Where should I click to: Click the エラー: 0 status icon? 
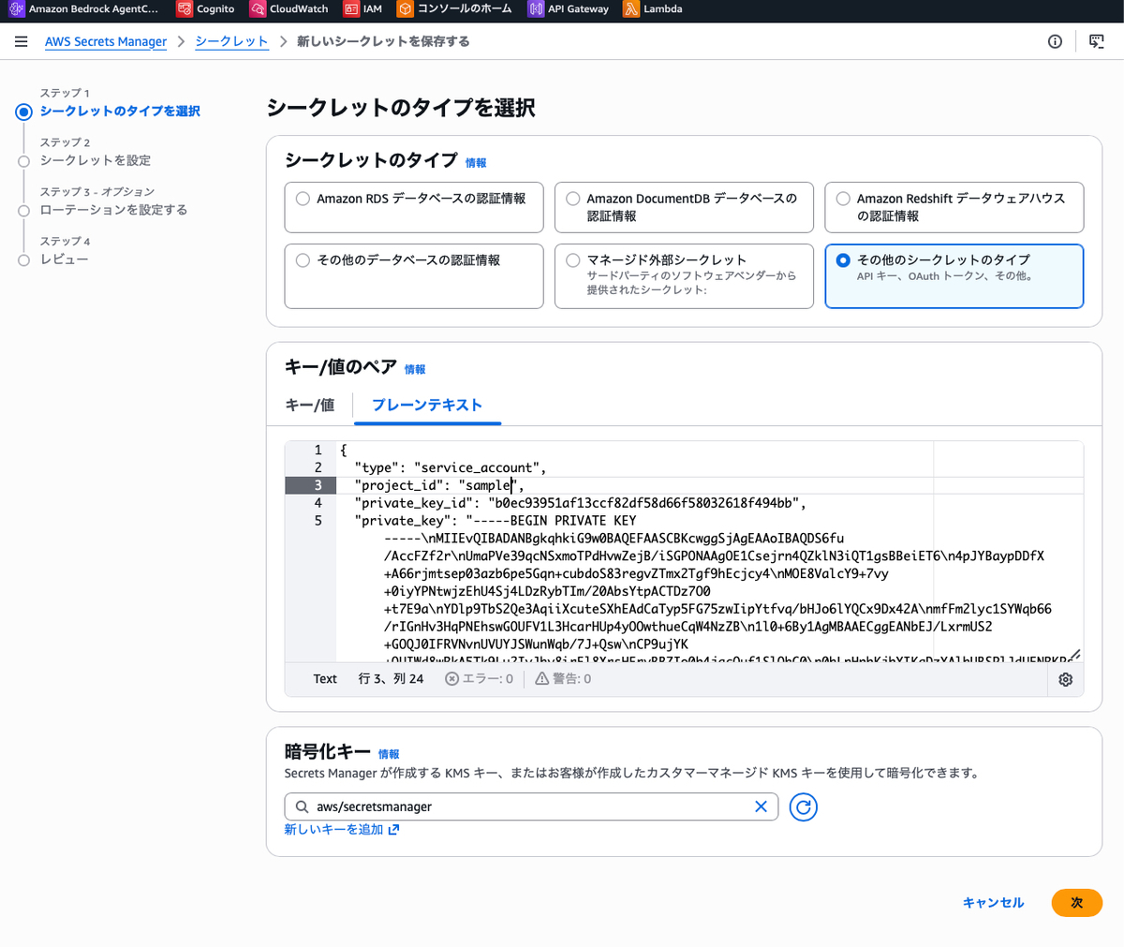[x=451, y=679]
